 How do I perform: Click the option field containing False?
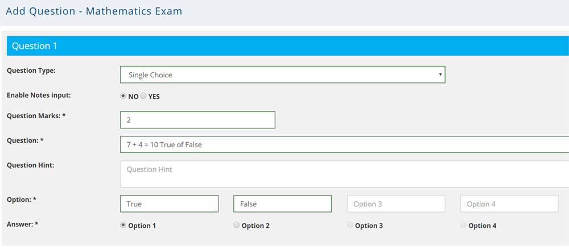tap(282, 204)
